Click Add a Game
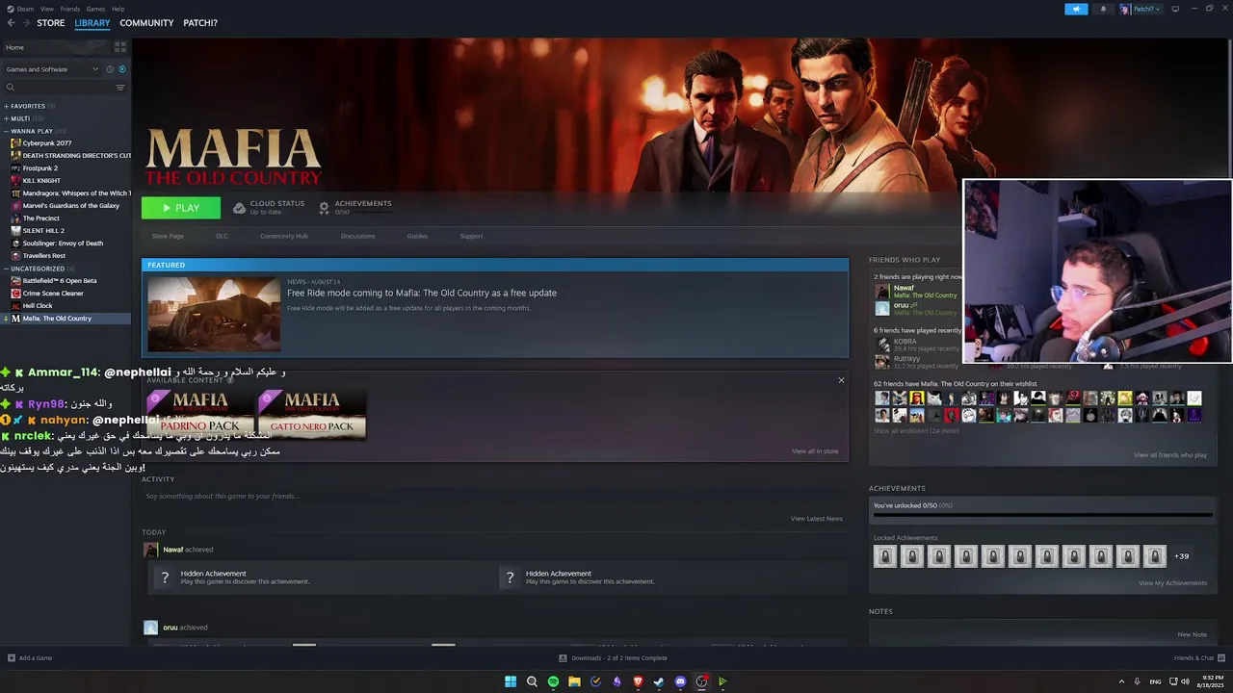This screenshot has width=1233, height=693. point(30,658)
